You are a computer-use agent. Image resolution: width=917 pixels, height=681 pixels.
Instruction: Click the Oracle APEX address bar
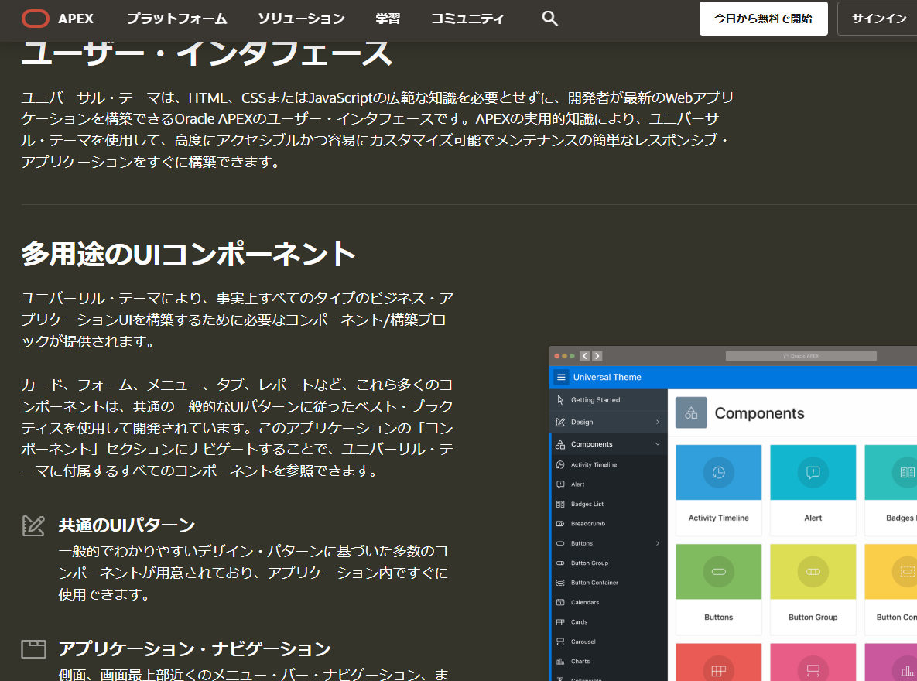[x=801, y=356]
